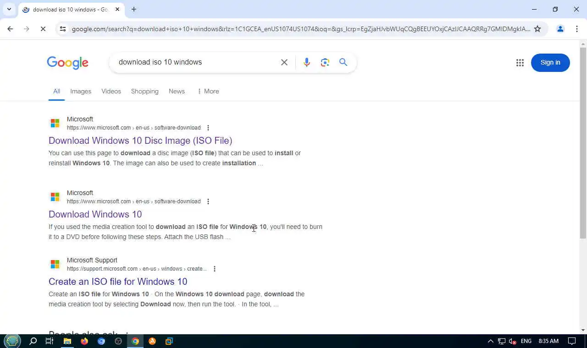587x348 pixels.
Task: Show hidden system tray icons
Action: tap(490, 341)
